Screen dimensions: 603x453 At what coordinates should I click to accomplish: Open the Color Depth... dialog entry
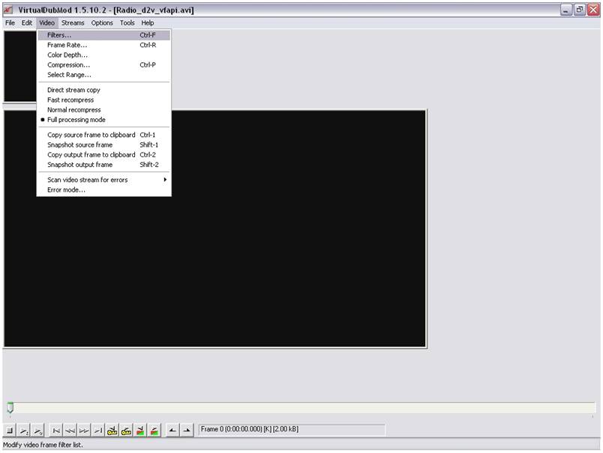tap(103, 55)
